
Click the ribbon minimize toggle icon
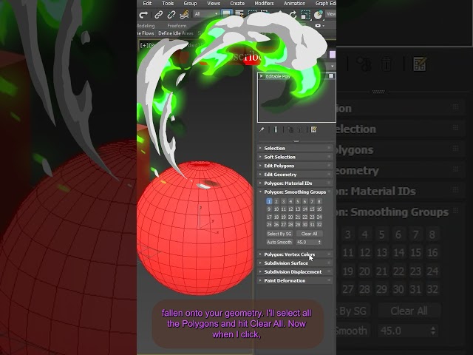(x=319, y=26)
